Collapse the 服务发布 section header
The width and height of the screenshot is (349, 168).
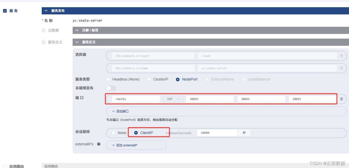(46, 11)
